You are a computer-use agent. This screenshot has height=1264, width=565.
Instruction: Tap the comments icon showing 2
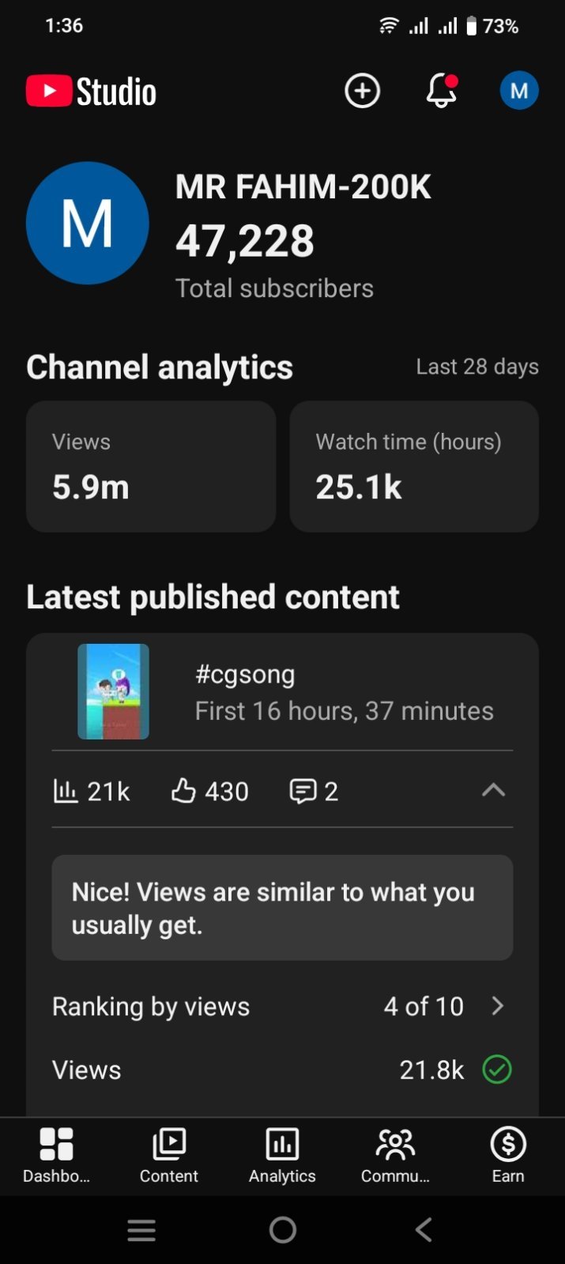click(303, 791)
